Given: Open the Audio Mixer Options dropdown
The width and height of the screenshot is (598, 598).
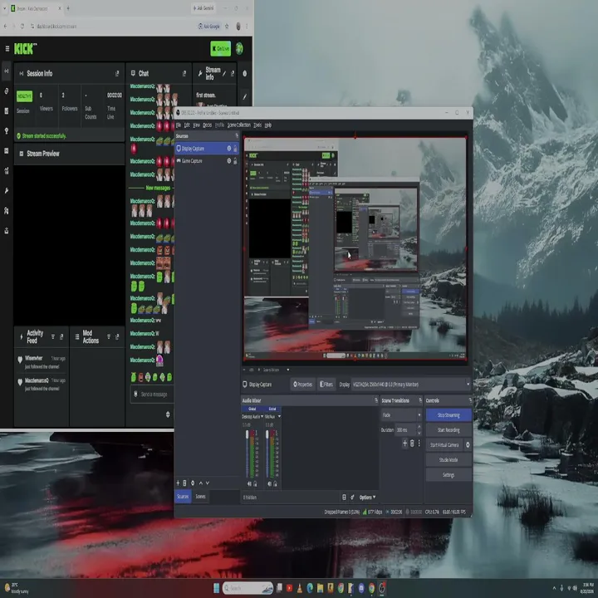Looking at the screenshot, I should coord(367,498).
